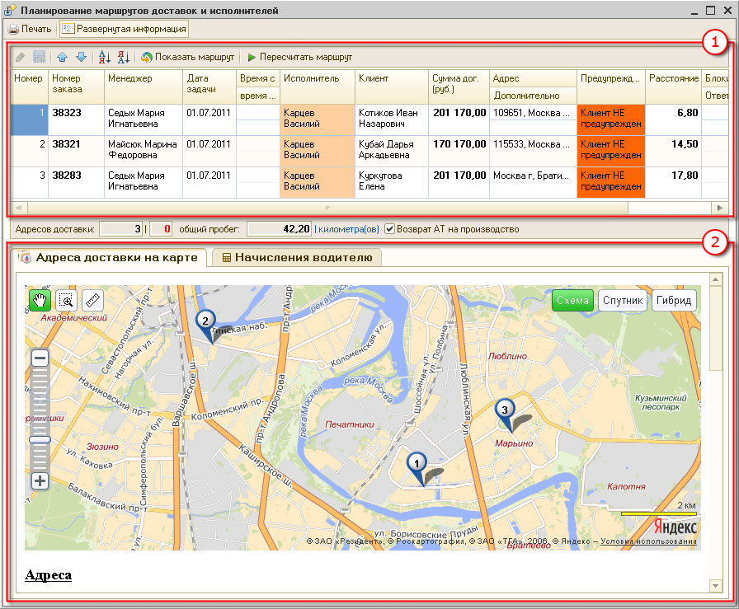The width and height of the screenshot is (739, 609).
Task: Select the hand pan tool on map
Action: pos(40,300)
